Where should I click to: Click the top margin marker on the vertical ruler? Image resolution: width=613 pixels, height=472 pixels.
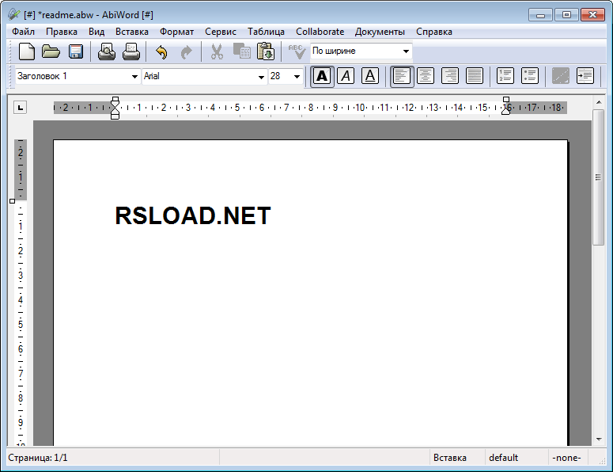[12, 201]
